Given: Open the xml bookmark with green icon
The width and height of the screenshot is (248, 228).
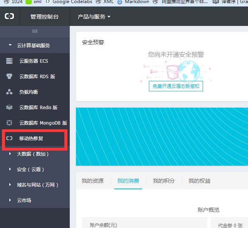Looking at the screenshot, I should point(34,2).
